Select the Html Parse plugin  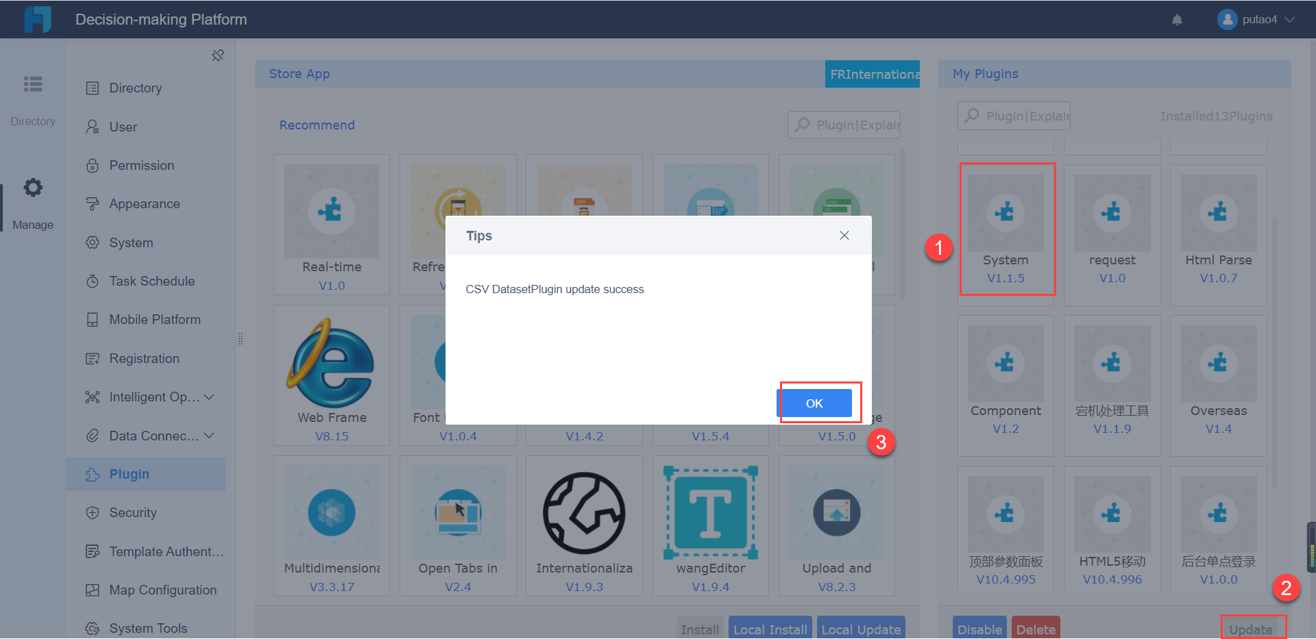pyautogui.click(x=1219, y=235)
